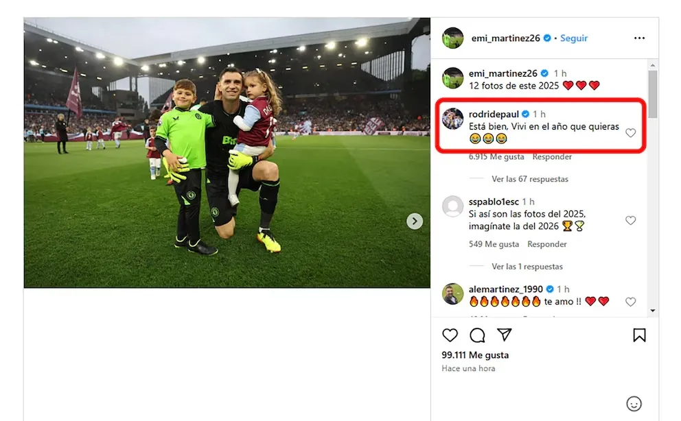Open rodridepaul username link

[x=494, y=114]
